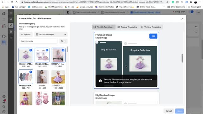The image size is (203, 114).
Task: Click Edit on Frame an Image template
Action: [x=153, y=36]
